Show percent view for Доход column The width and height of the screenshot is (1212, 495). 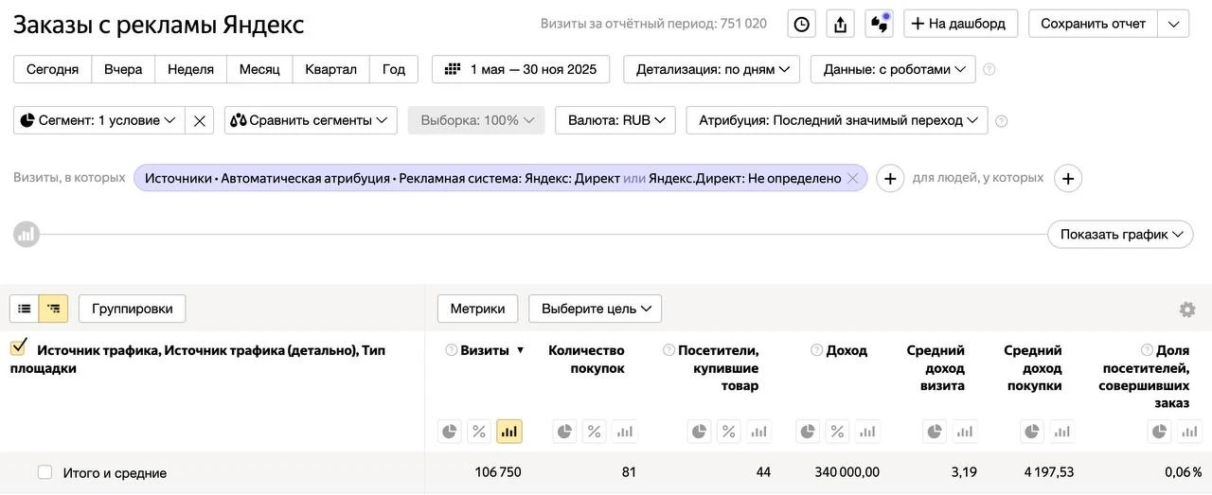[837, 432]
